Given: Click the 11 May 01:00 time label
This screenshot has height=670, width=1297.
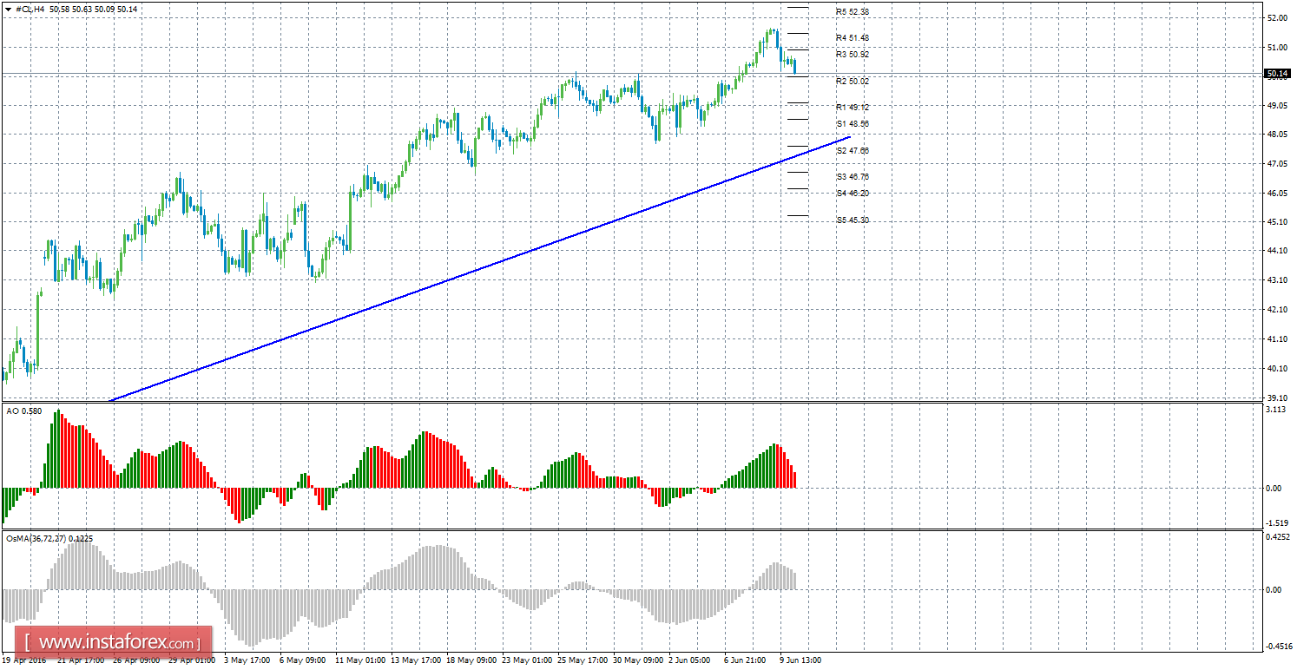Looking at the screenshot, I should point(360,660).
